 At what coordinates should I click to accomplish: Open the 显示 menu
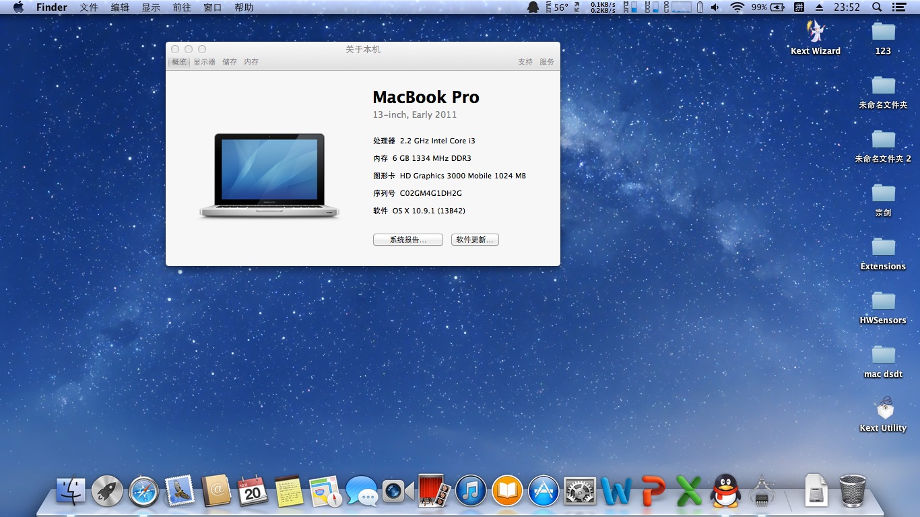151,7
